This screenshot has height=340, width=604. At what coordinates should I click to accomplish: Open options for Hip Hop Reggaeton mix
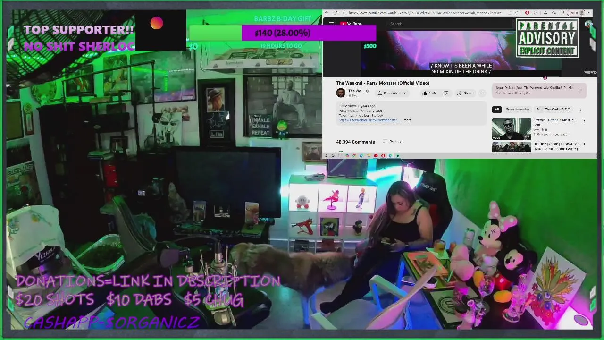point(584,144)
